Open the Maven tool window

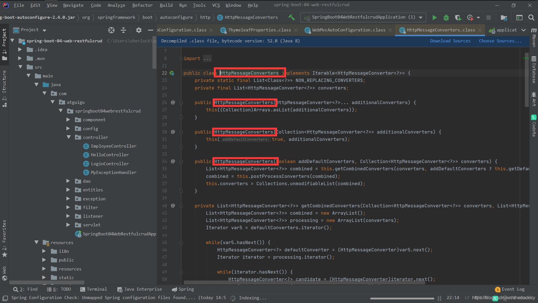coord(534,37)
